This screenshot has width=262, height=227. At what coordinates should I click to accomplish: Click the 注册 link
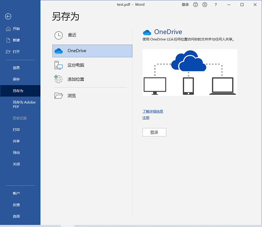(146, 118)
